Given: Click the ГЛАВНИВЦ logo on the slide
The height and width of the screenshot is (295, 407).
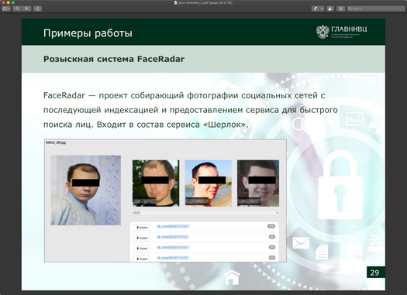Looking at the screenshot, I should [342, 32].
